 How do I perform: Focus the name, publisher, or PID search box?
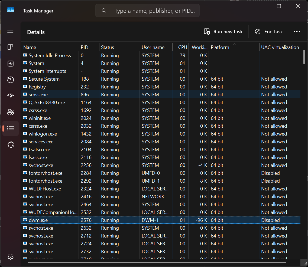tap(148, 11)
